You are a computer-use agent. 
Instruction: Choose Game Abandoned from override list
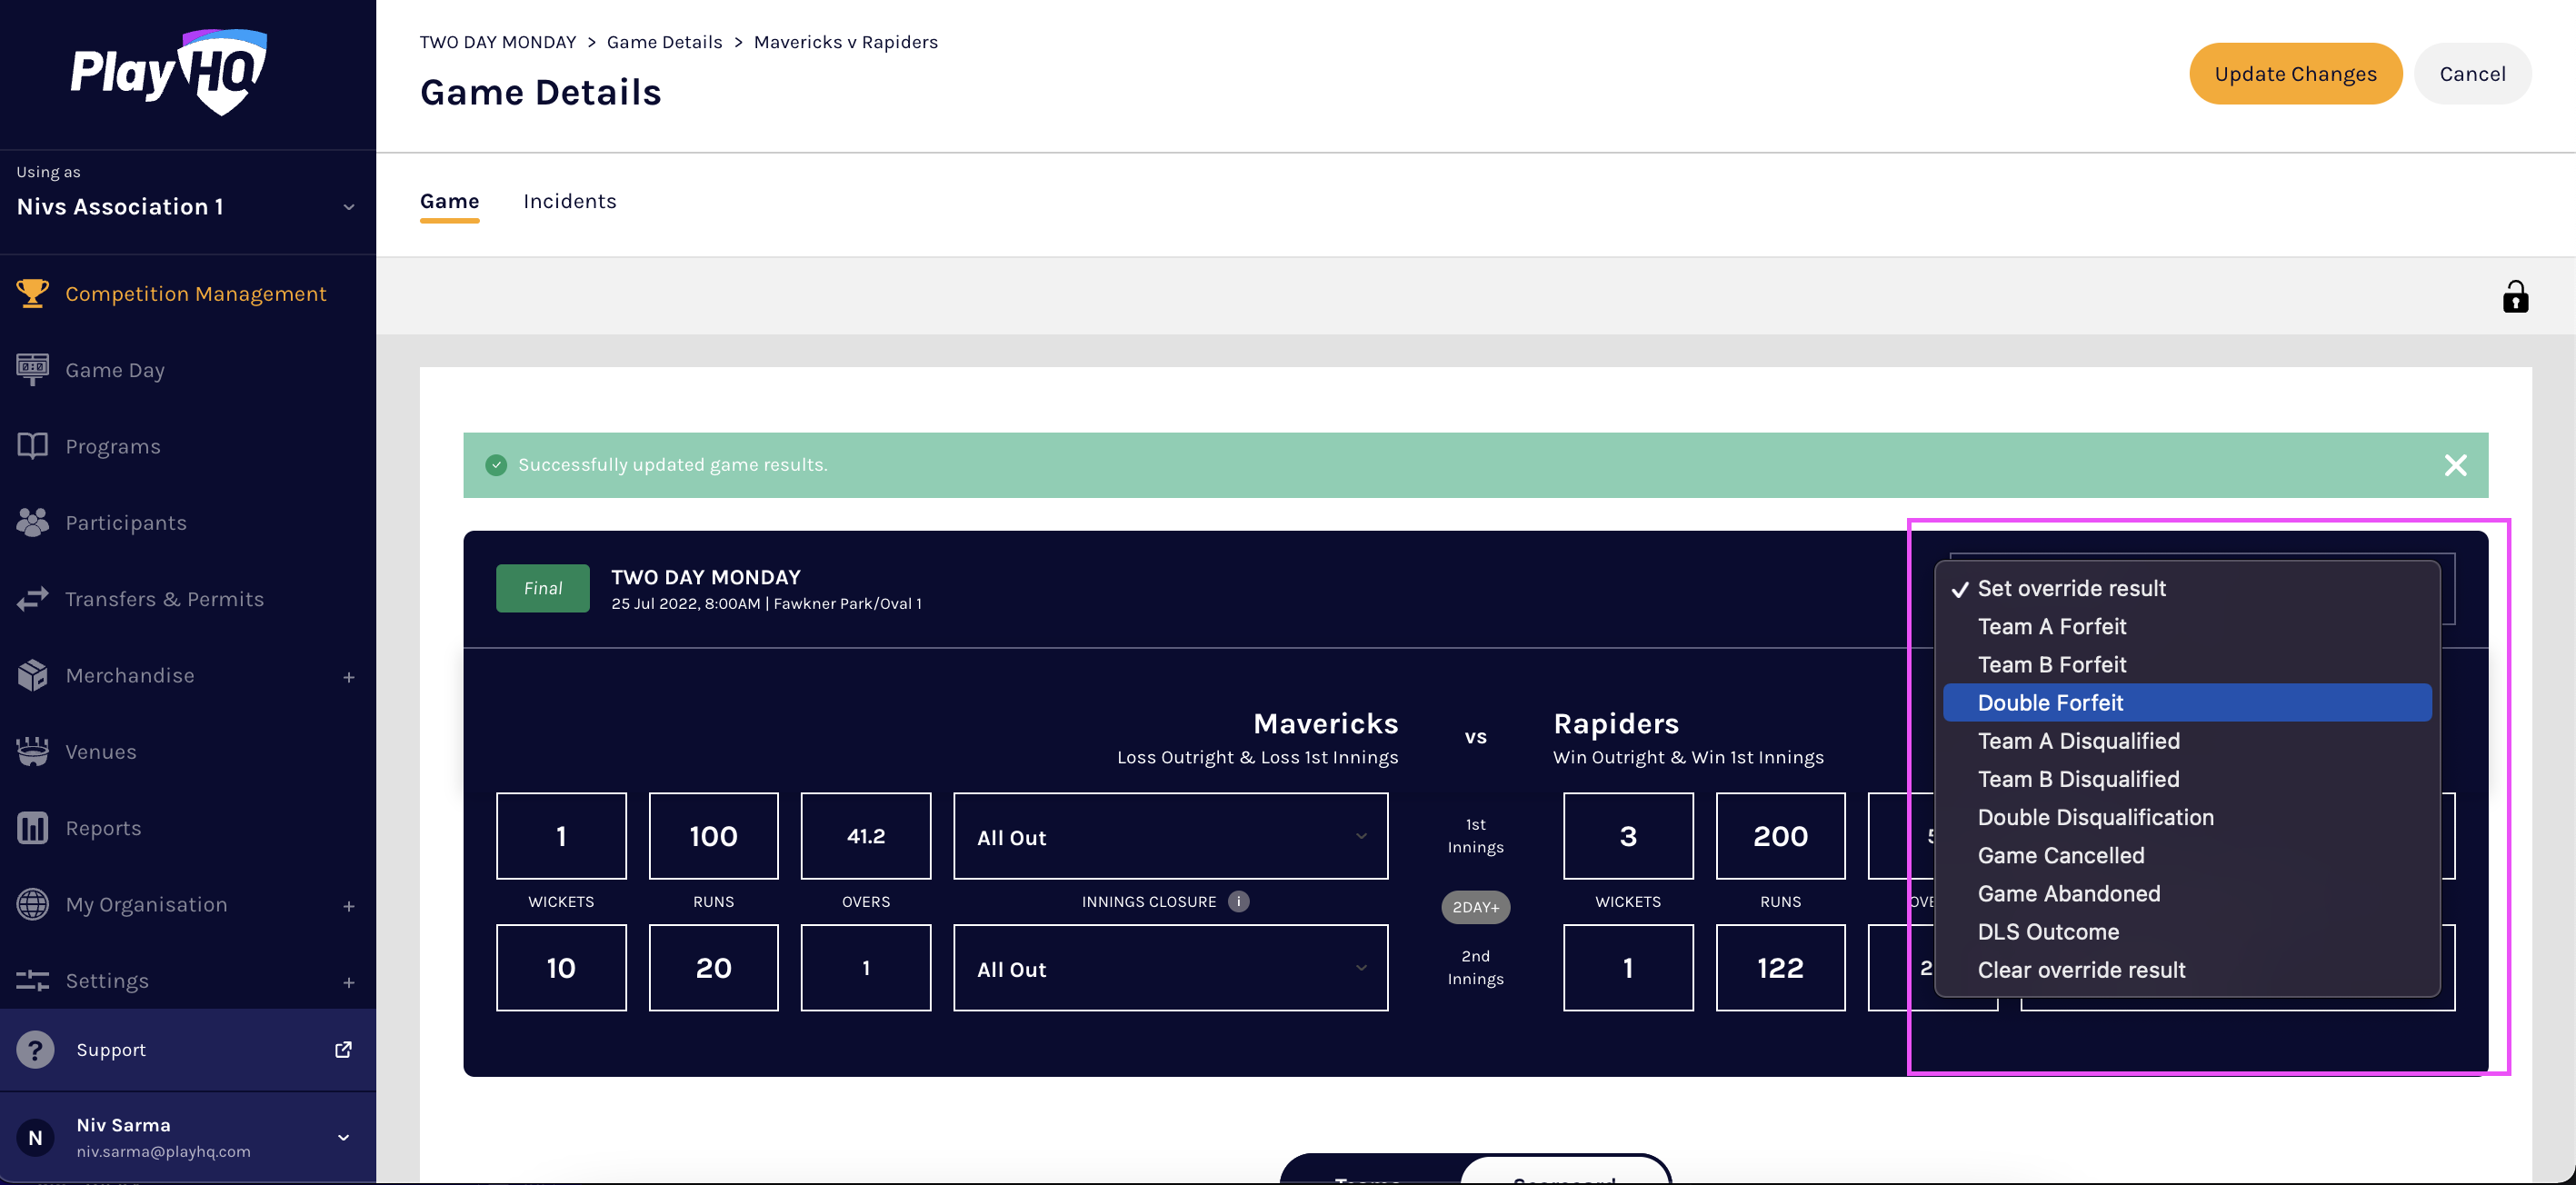coord(2068,893)
